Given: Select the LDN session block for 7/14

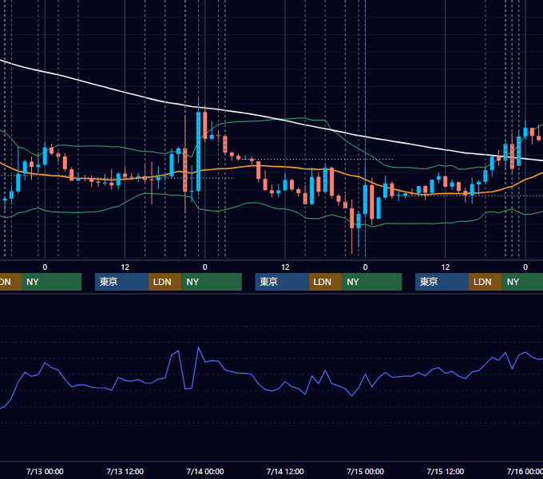Looking at the screenshot, I should click(325, 282).
